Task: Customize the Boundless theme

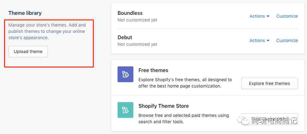Action: click(x=287, y=16)
